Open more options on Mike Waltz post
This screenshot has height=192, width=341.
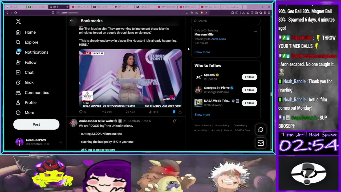coord(180,121)
